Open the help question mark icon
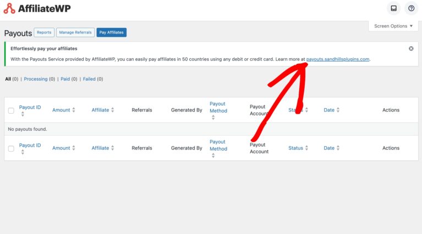 coord(411,8)
